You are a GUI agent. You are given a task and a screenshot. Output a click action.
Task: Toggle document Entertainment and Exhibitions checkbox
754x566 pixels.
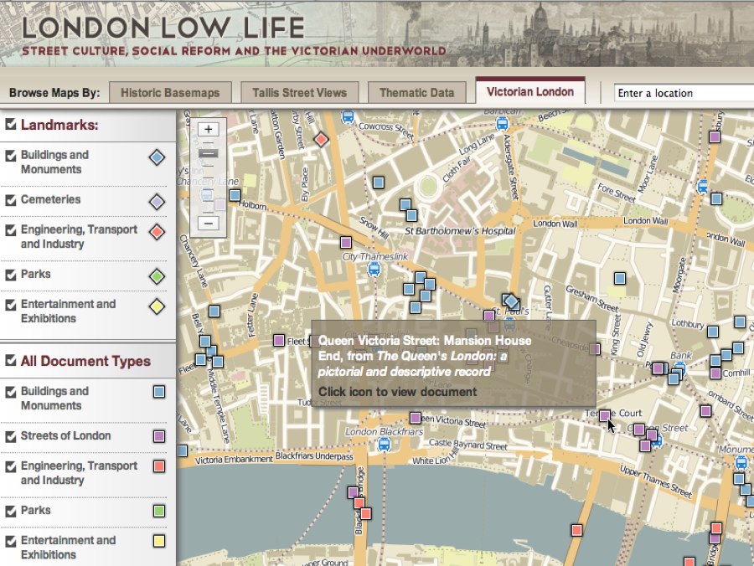pyautogui.click(x=11, y=541)
